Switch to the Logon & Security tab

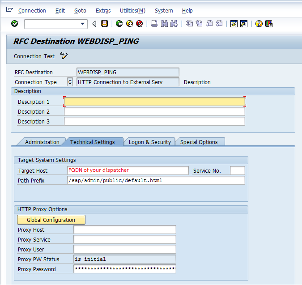149,142
